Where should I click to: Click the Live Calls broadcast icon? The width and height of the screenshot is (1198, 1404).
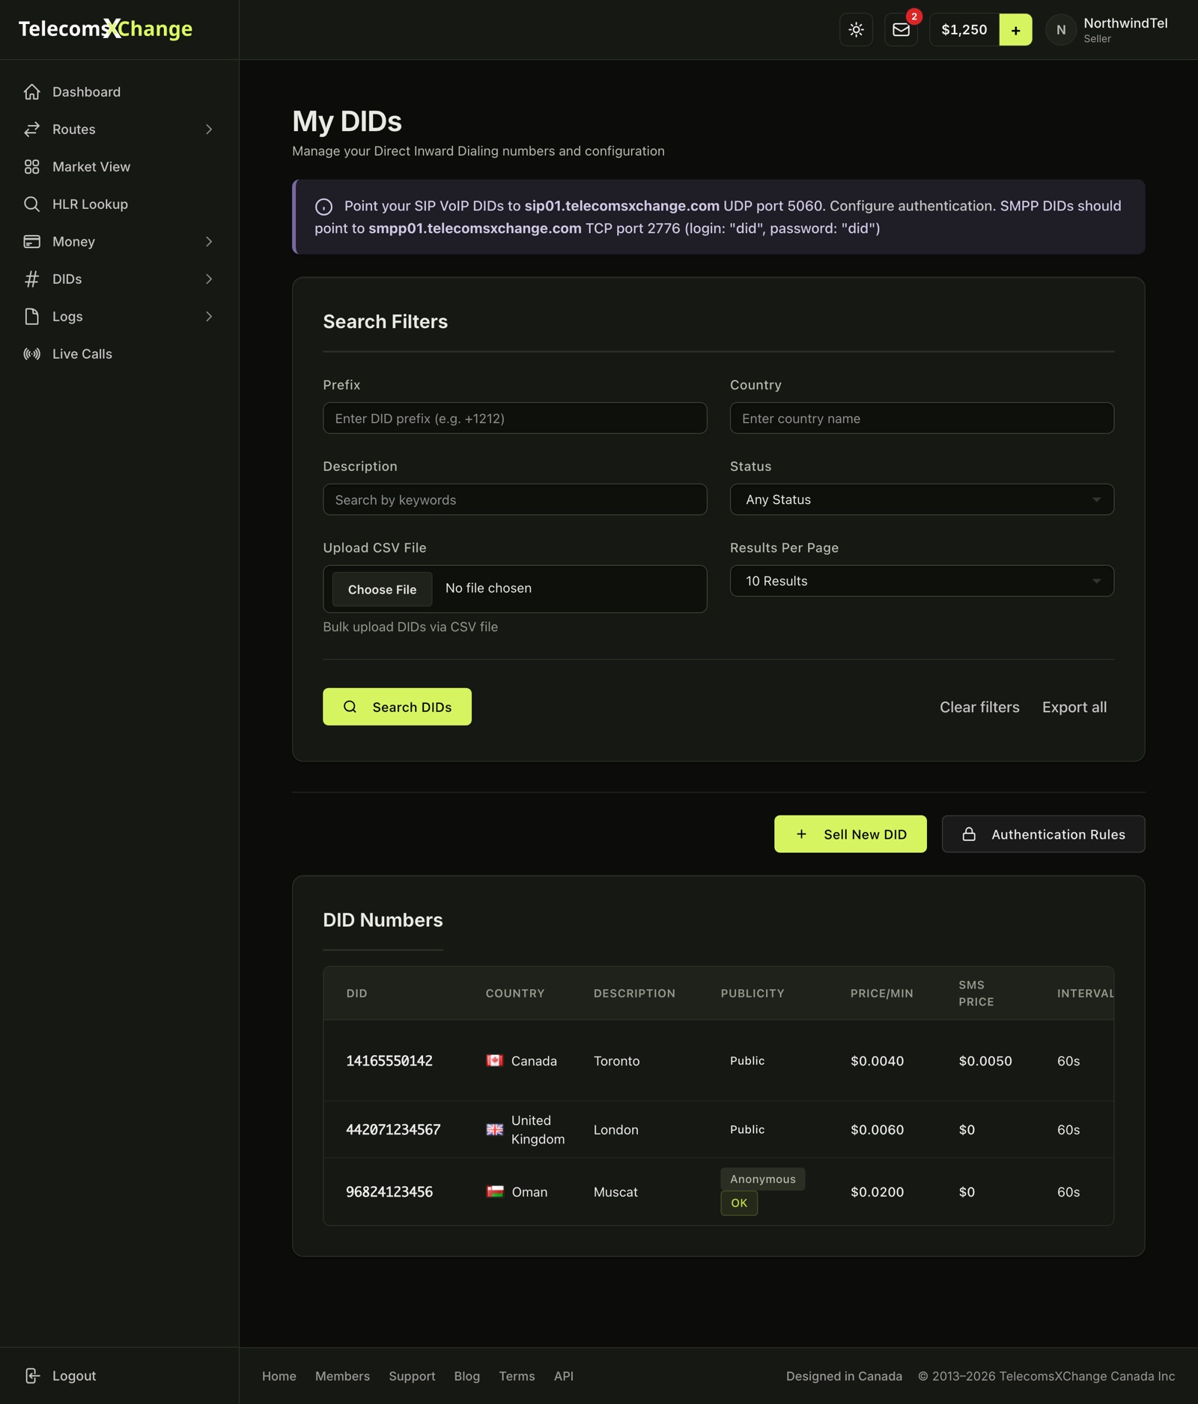(31, 354)
